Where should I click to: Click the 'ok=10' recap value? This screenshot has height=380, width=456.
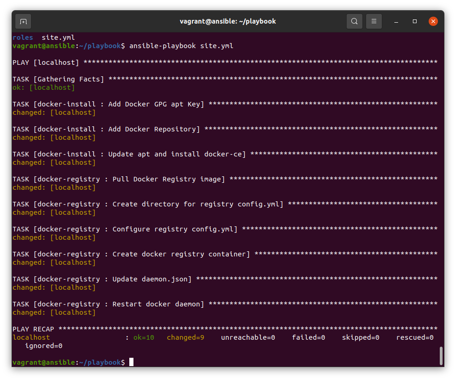[x=144, y=337]
